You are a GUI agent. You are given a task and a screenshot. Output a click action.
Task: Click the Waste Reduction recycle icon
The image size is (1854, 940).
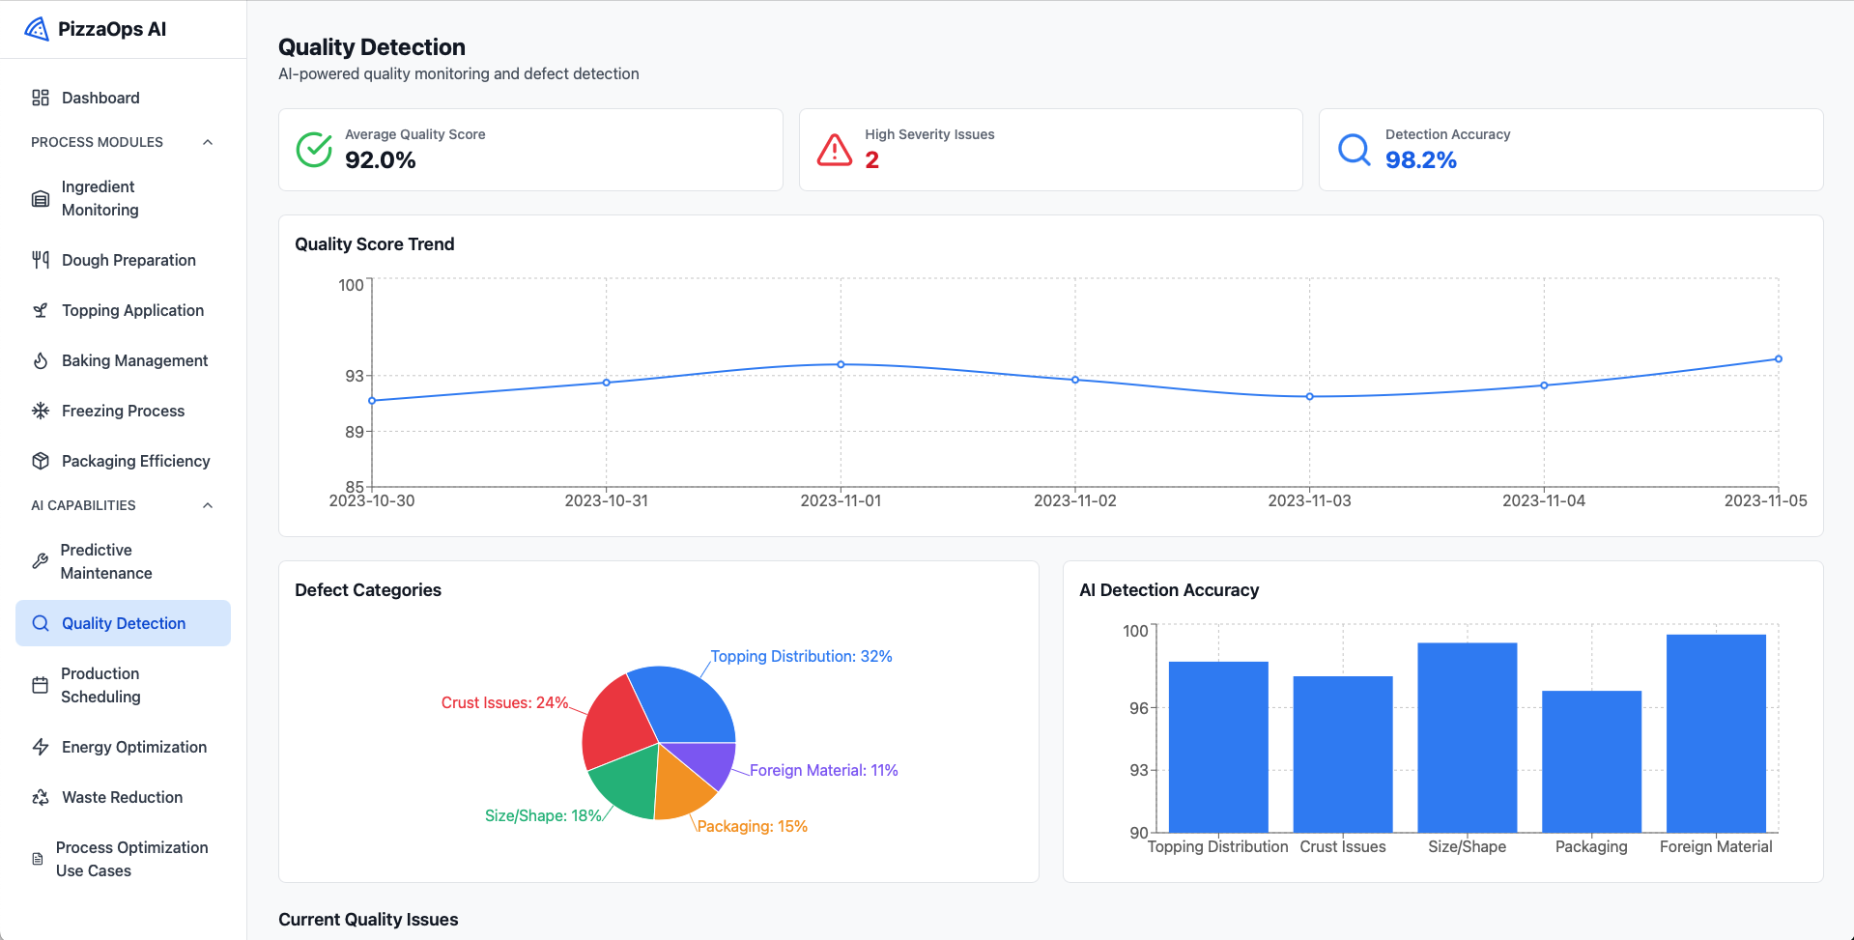(x=41, y=797)
